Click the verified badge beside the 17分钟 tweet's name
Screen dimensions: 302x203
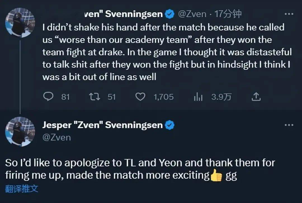(170, 14)
